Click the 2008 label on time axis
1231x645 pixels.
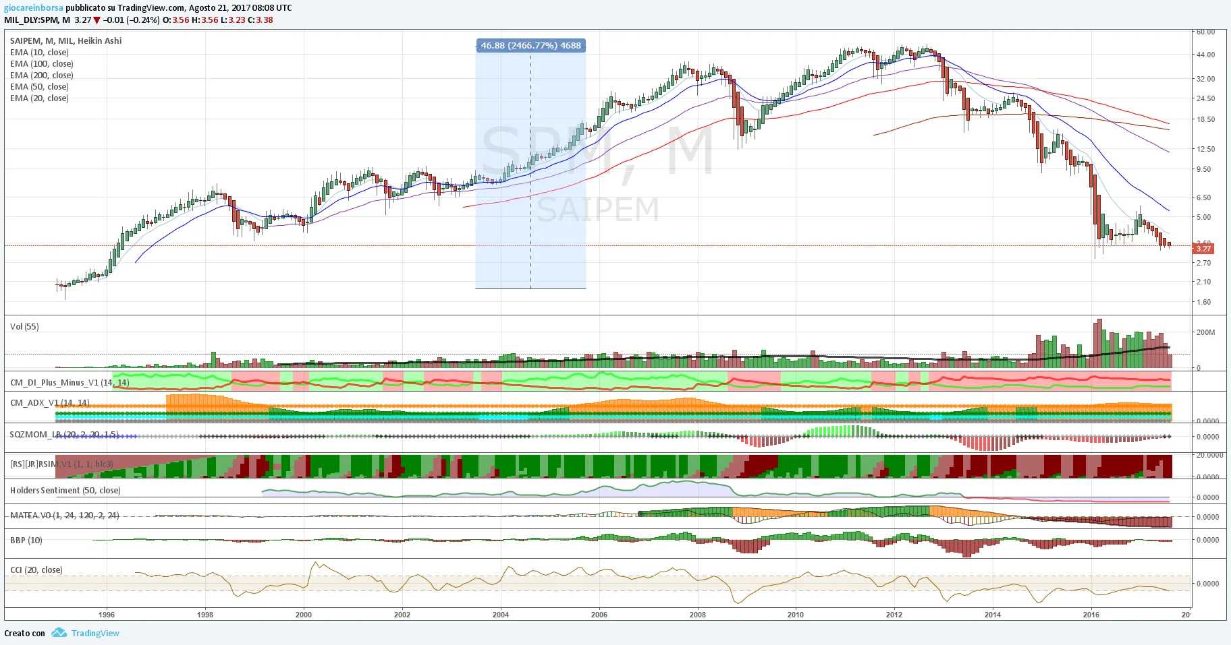(x=698, y=614)
